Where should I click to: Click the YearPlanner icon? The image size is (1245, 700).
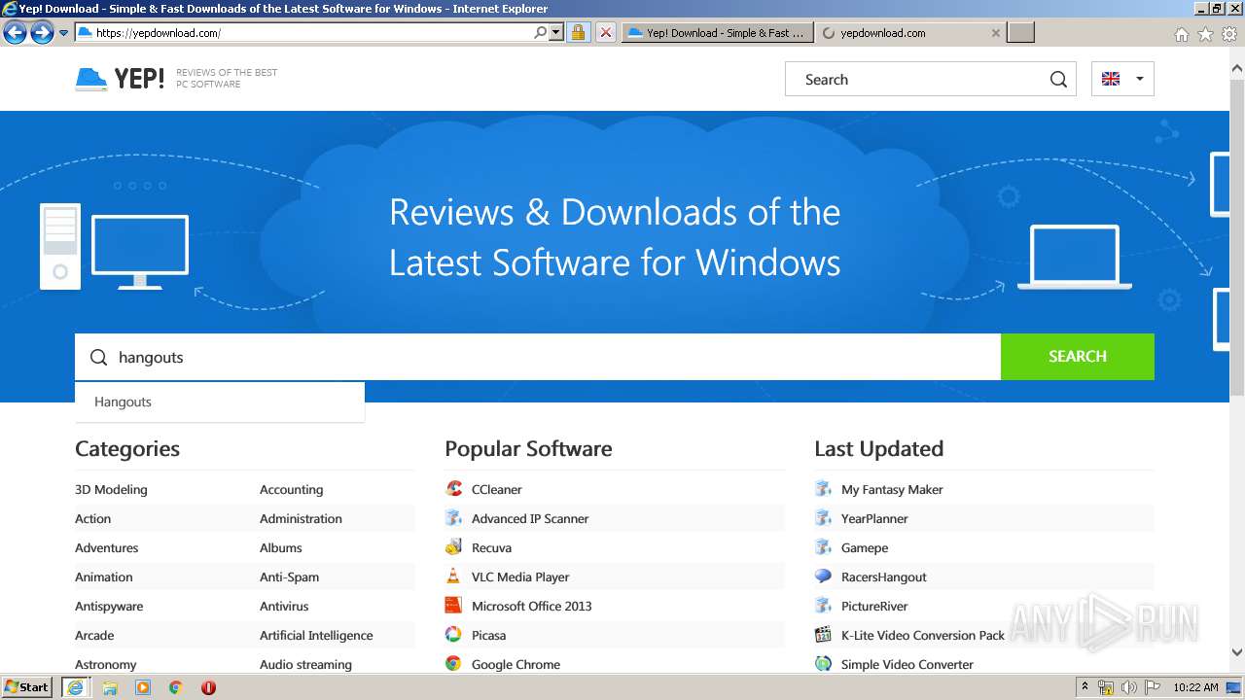pyautogui.click(x=823, y=518)
